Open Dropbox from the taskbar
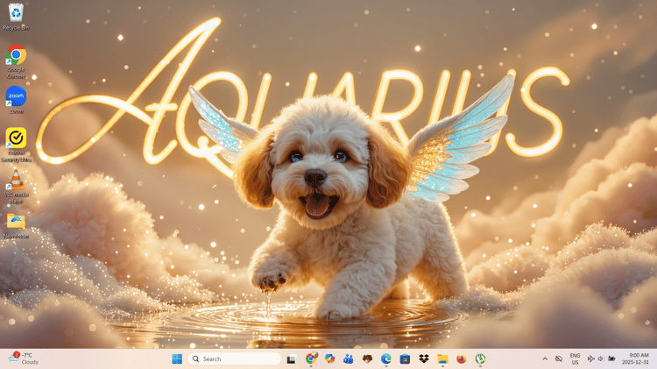Viewport: 657px width, 369px height. (x=424, y=359)
